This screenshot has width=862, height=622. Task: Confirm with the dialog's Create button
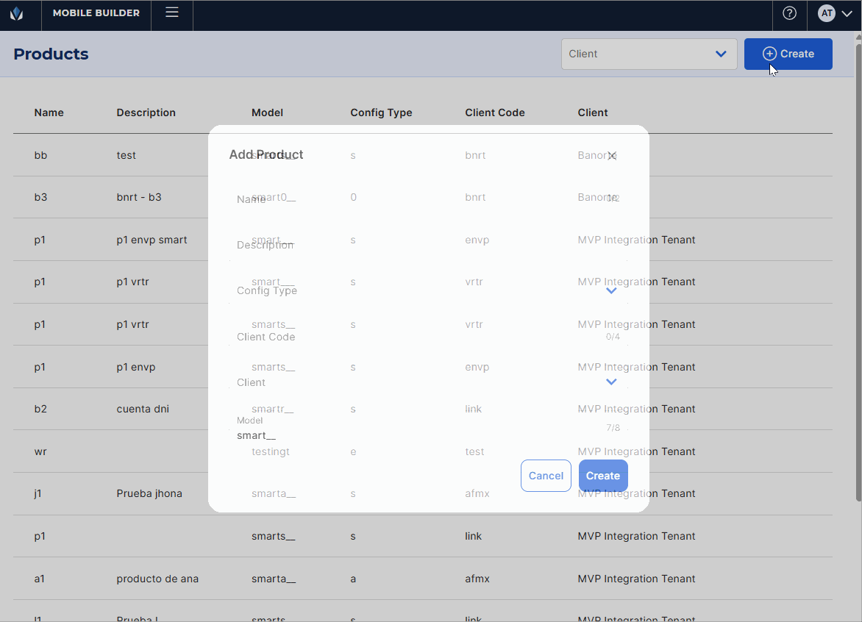click(x=603, y=476)
